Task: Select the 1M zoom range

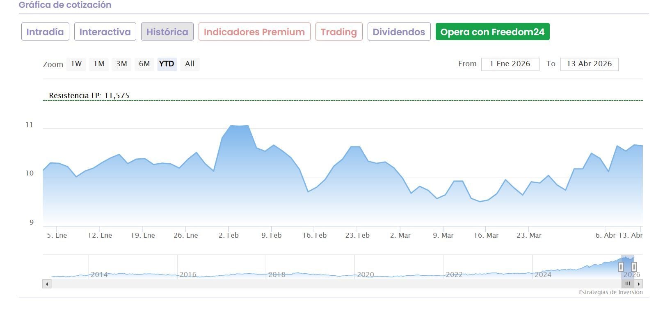Action: click(99, 64)
